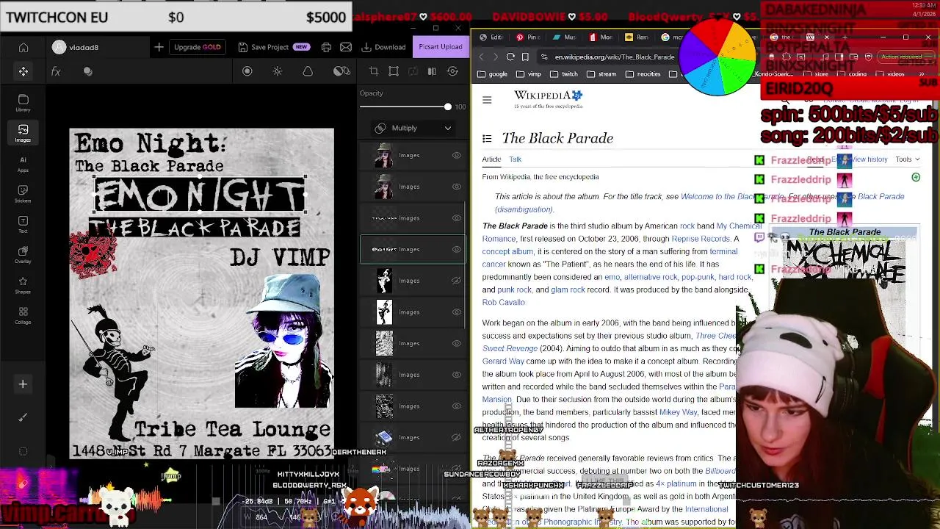Open the sun-shaped brightness adjust icon
This screenshot has width=940, height=529.
pyautogui.click(x=278, y=71)
